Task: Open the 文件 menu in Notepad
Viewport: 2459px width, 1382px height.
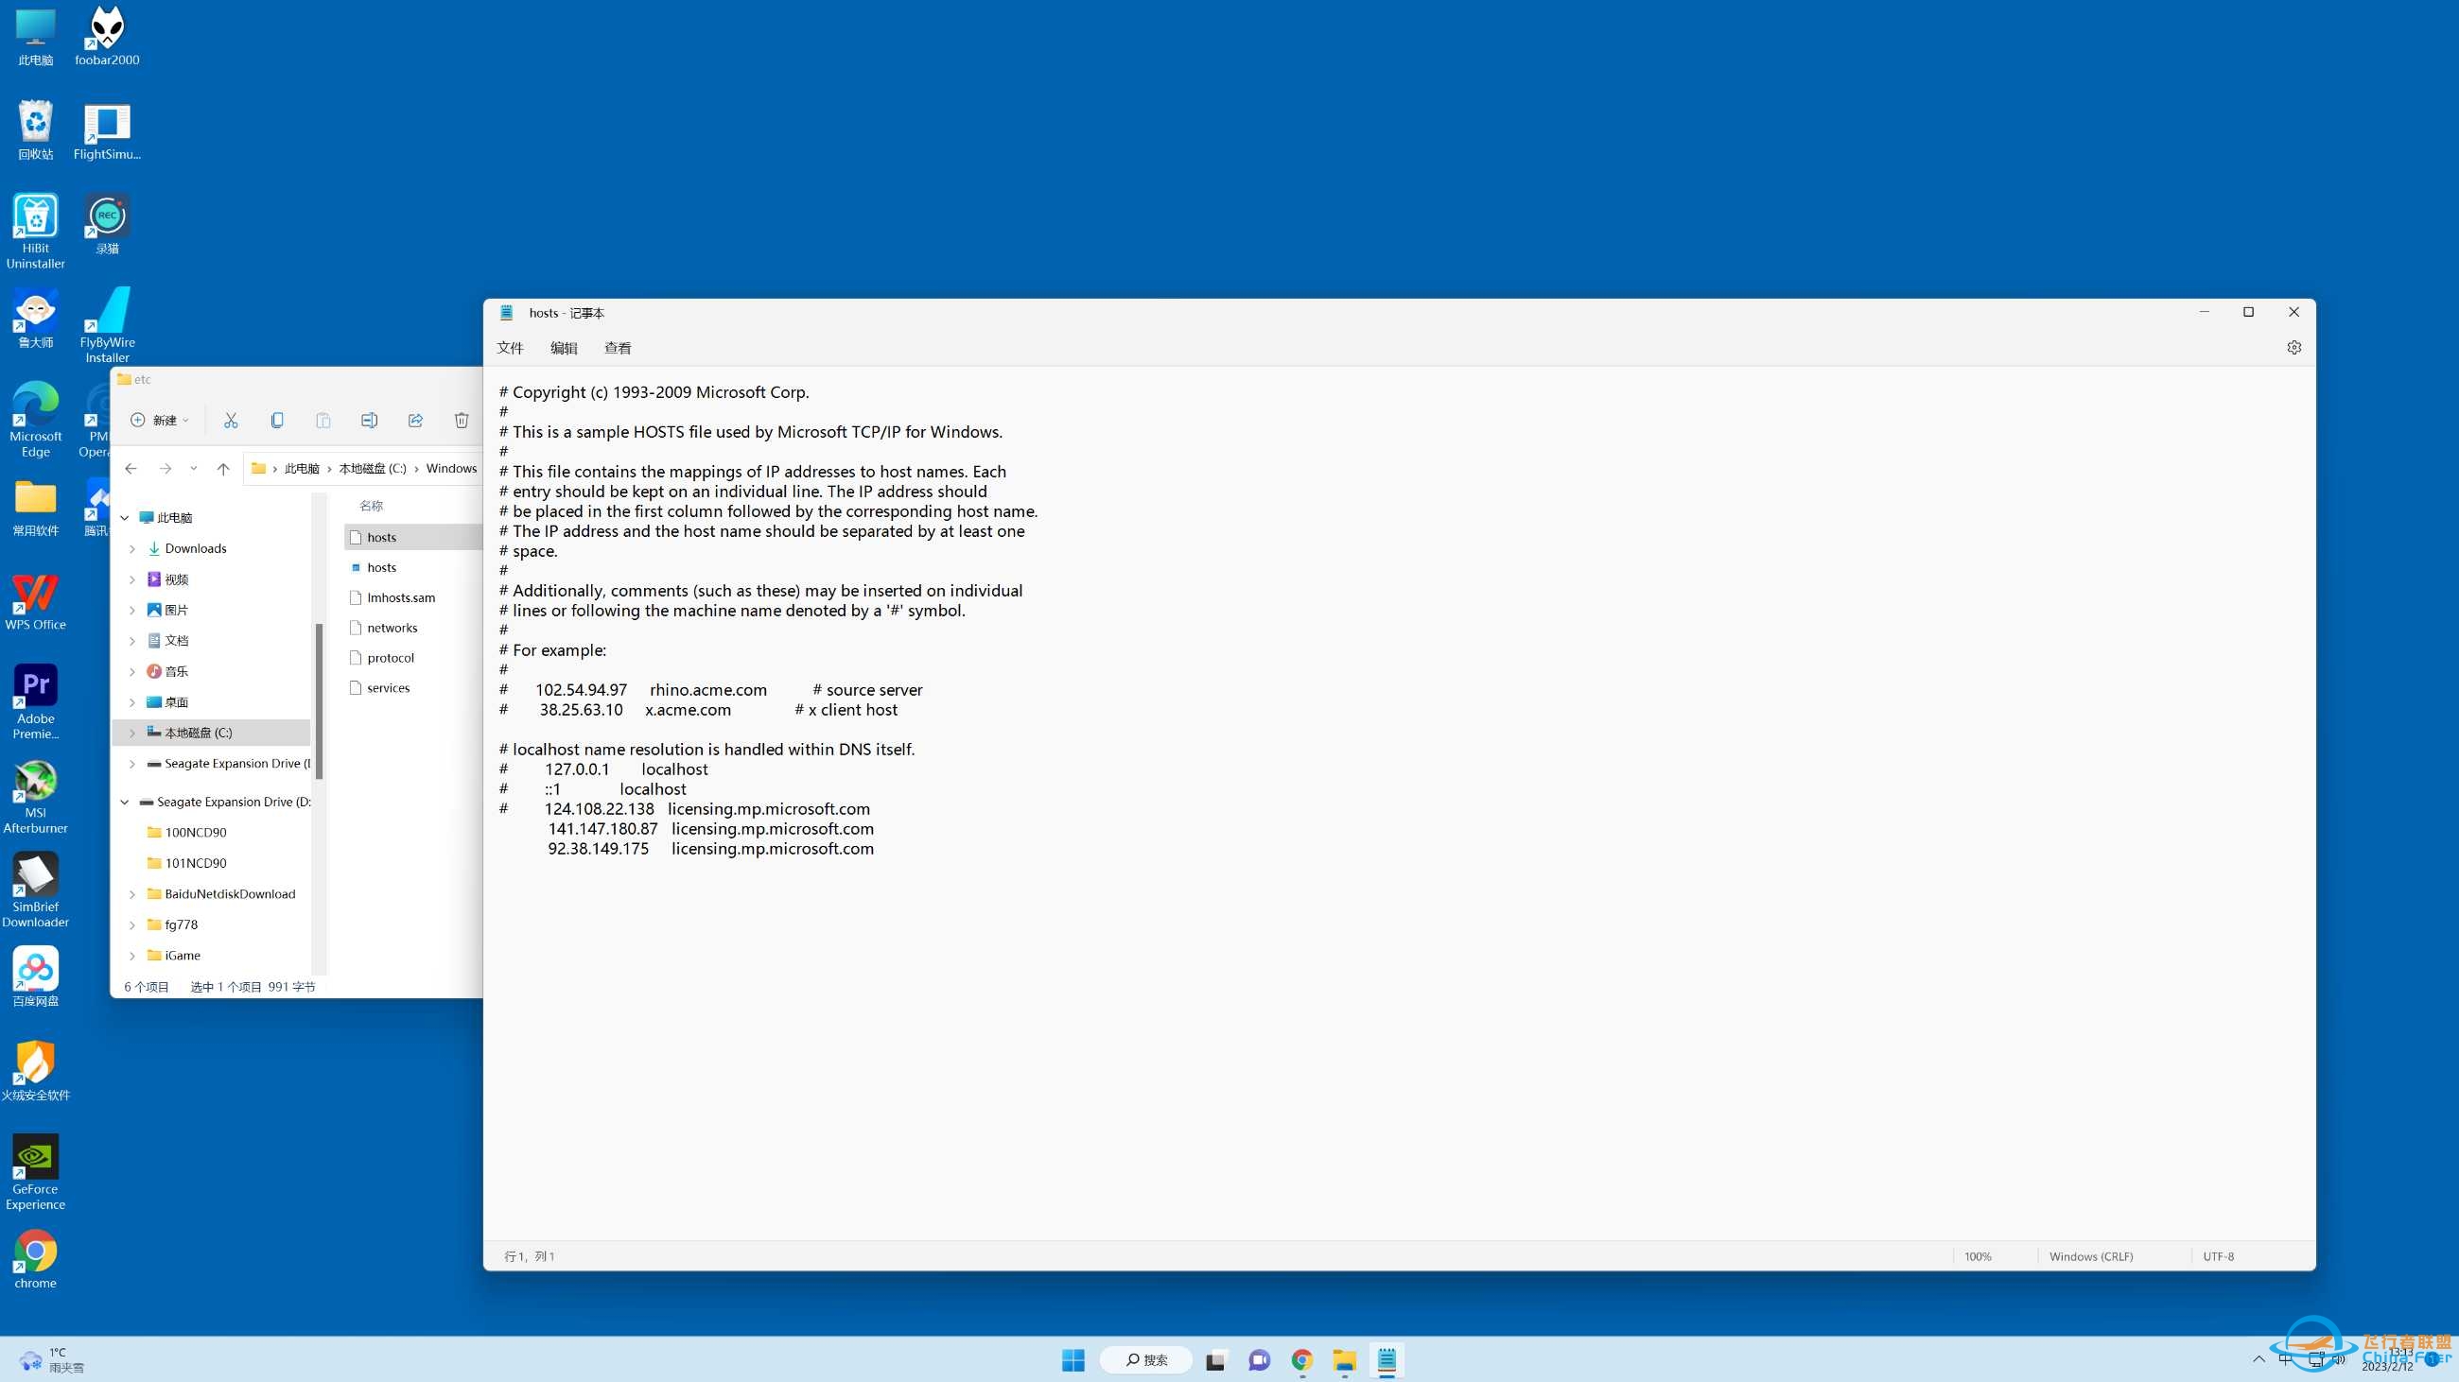Action: coord(511,347)
